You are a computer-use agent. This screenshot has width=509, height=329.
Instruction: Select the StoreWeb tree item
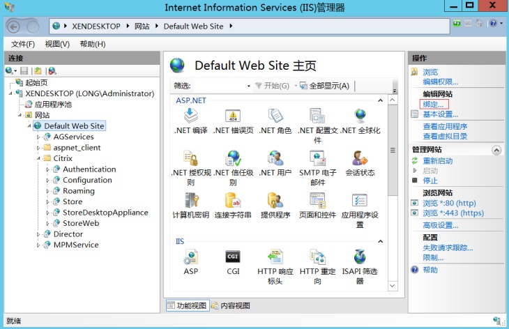click(81, 223)
